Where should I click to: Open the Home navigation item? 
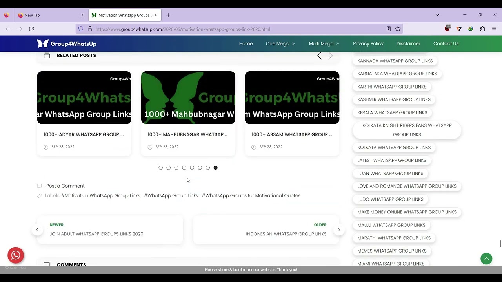pos(246,43)
